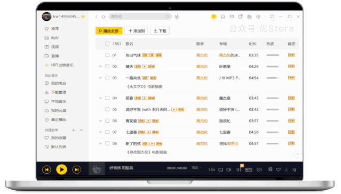Image resolution: width=341 pixels, height=194 pixels.
Task: Check the box for song 02 晴天
Action: 107,66
